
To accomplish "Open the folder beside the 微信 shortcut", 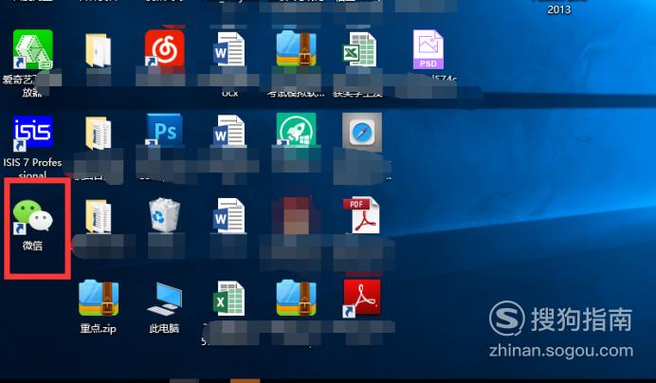I will pos(99,216).
